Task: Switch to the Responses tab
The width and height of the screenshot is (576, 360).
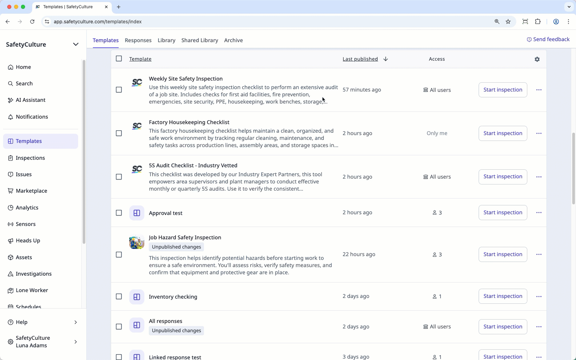Action: pos(138,40)
